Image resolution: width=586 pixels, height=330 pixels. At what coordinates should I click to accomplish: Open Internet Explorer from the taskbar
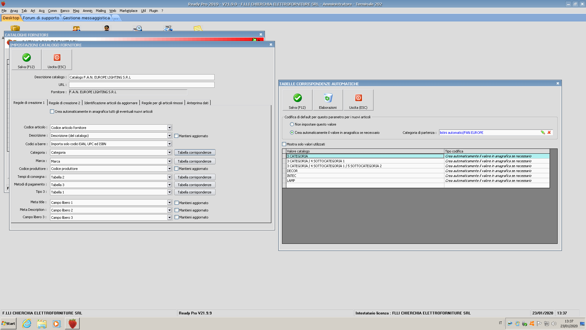click(27, 323)
